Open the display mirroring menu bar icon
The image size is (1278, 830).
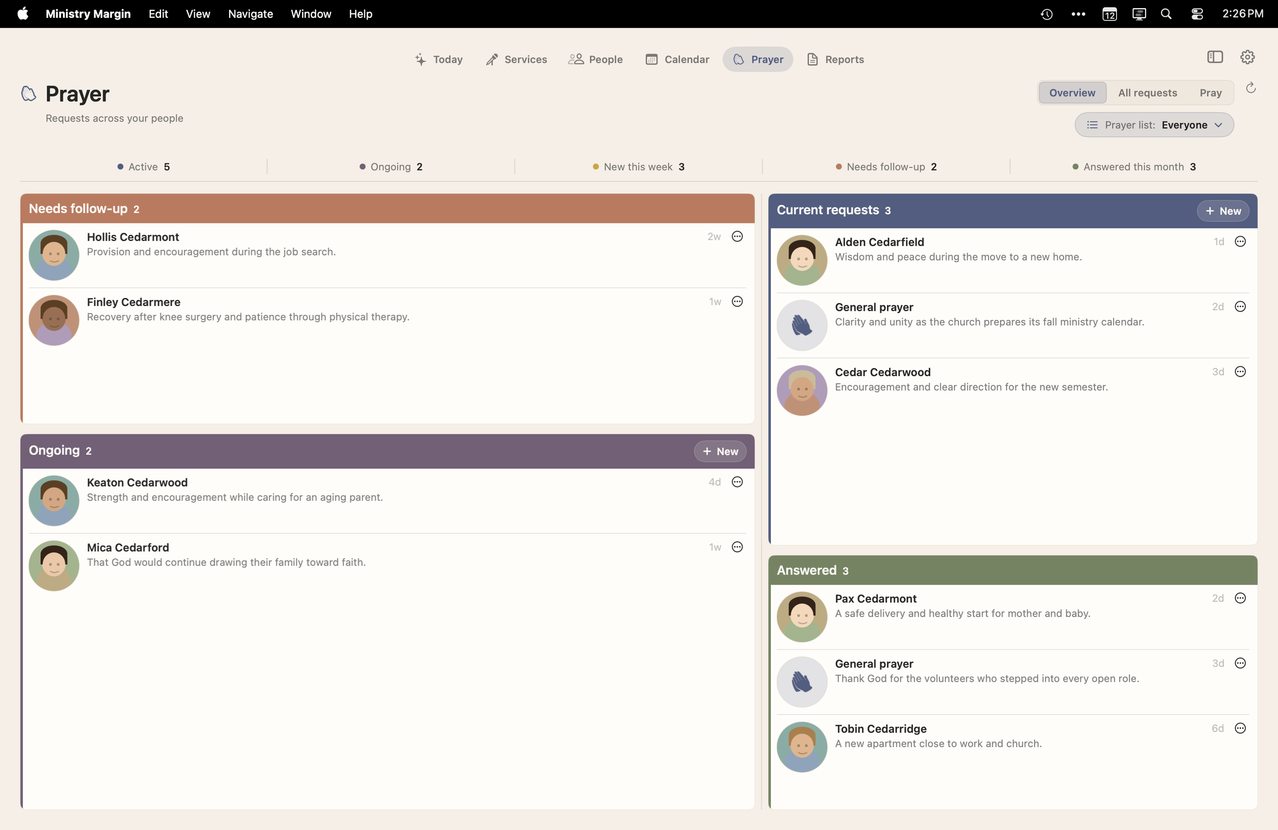tap(1139, 14)
